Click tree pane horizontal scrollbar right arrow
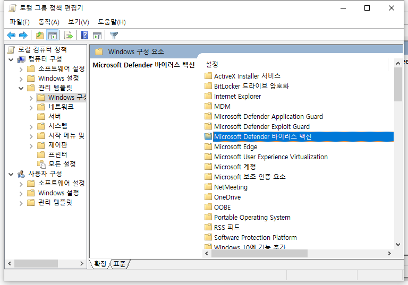The image size is (408, 285). tap(82, 263)
